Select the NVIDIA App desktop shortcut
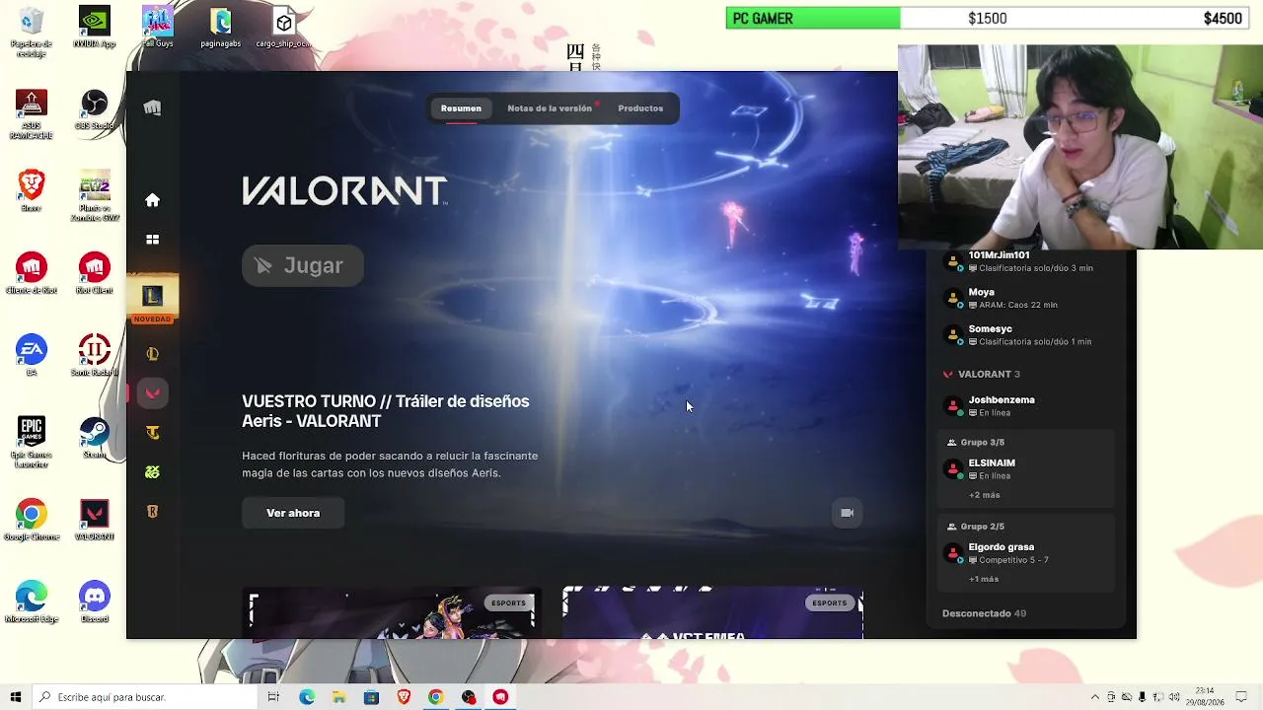This screenshot has width=1263, height=710. point(94,28)
